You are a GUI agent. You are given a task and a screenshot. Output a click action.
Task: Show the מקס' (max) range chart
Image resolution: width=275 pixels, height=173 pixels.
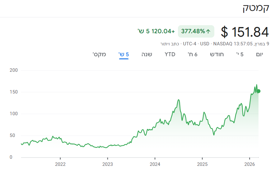point(100,54)
